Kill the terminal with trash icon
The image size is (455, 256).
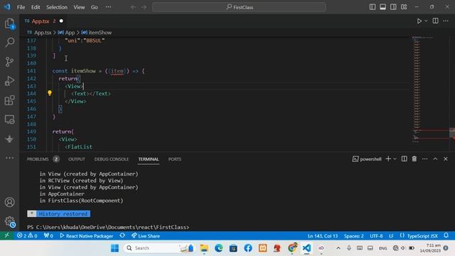point(414,159)
